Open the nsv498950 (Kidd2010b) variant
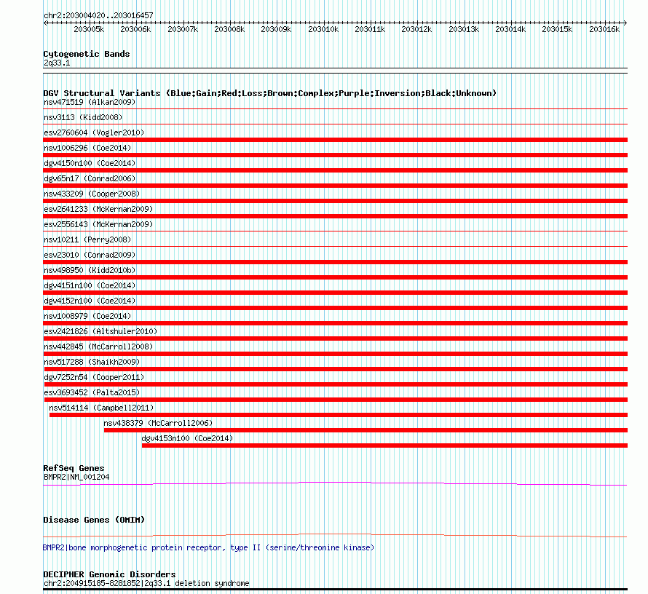 coord(90,270)
